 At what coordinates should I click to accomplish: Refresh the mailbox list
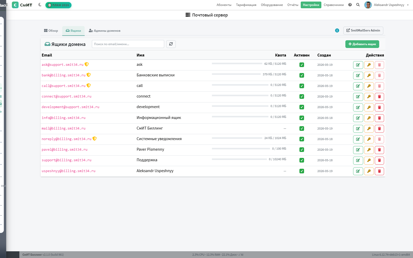click(171, 44)
